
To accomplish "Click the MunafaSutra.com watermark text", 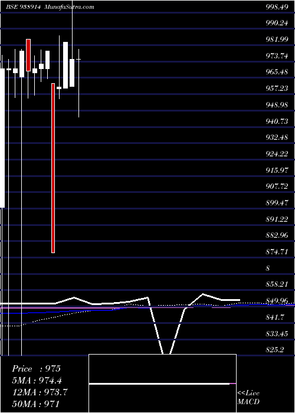I will 70,6.
